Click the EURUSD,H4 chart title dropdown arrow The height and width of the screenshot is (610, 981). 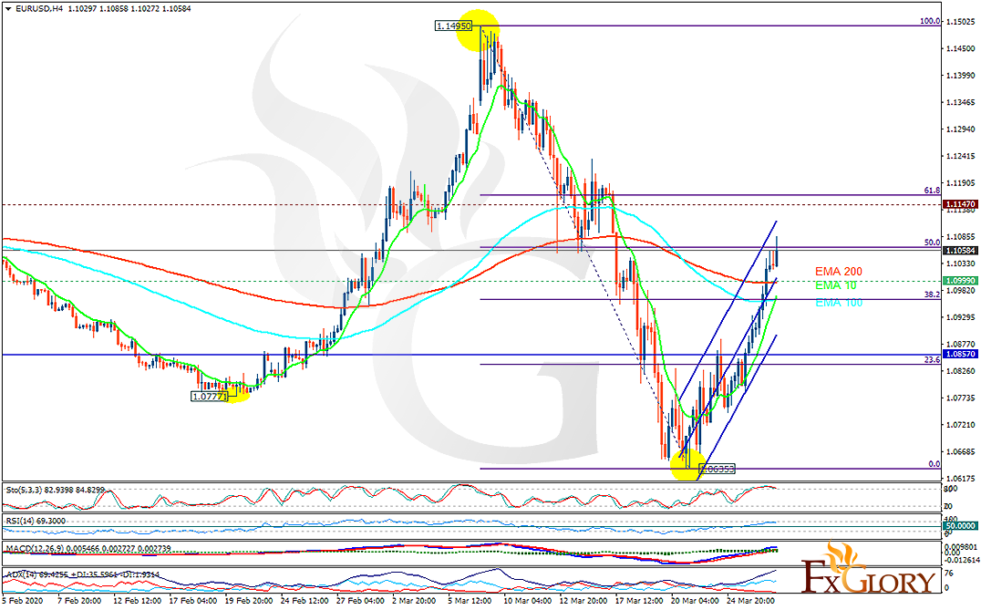tap(7, 9)
